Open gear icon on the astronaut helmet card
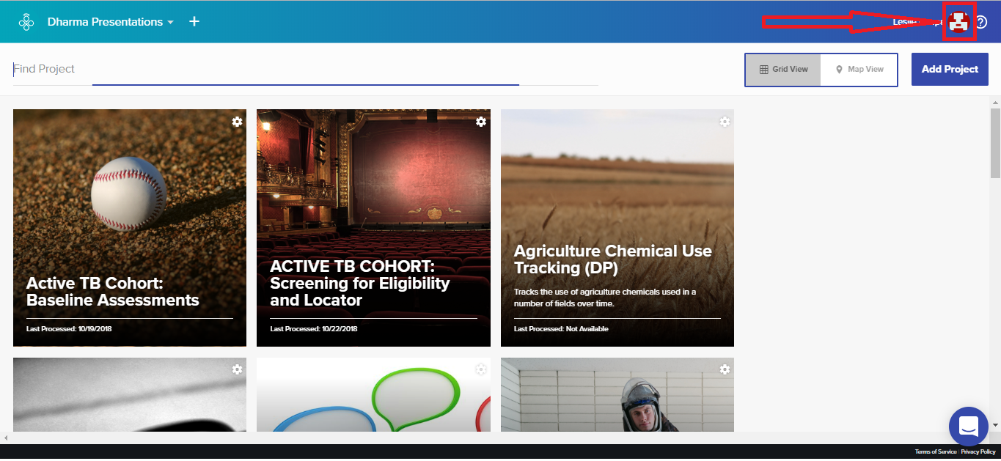The width and height of the screenshot is (1001, 461). click(725, 369)
